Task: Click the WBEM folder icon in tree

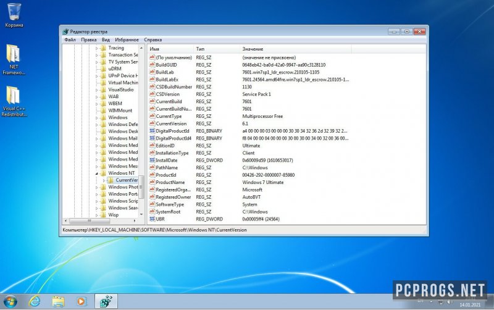Action: pos(103,104)
